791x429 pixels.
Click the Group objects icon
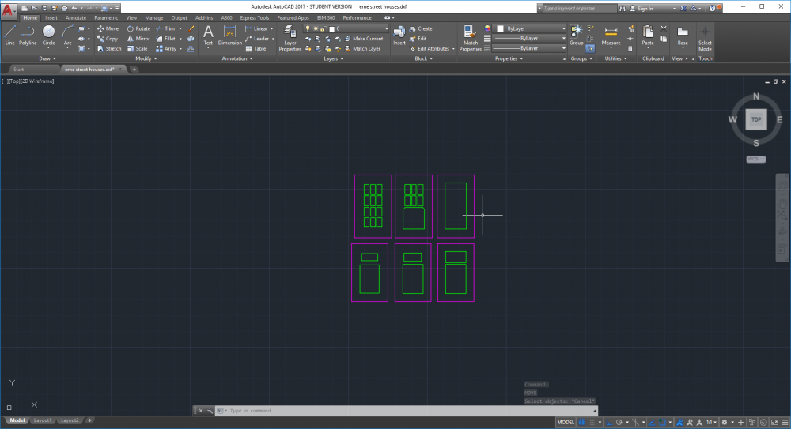coord(577,35)
